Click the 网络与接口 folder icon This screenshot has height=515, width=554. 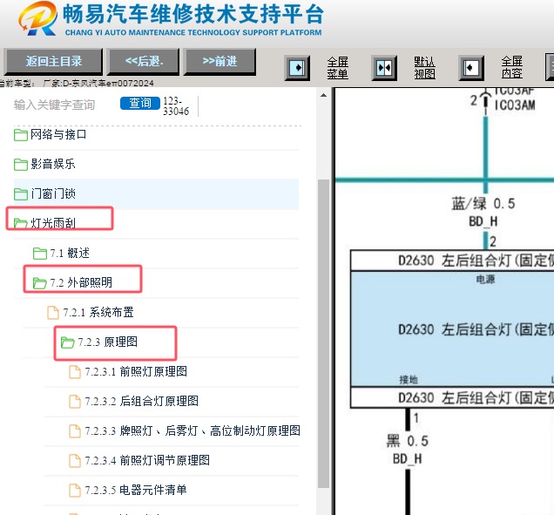(x=21, y=135)
